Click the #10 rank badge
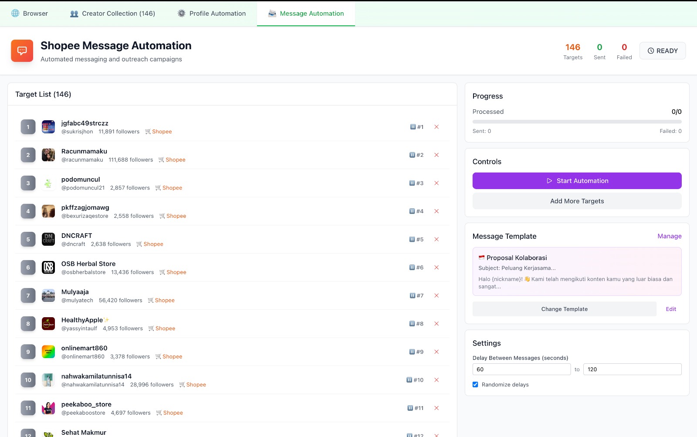Viewport: 697px width, 437px height. tap(415, 380)
